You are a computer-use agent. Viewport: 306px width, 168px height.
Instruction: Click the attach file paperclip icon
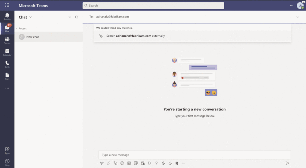click(x=108, y=163)
